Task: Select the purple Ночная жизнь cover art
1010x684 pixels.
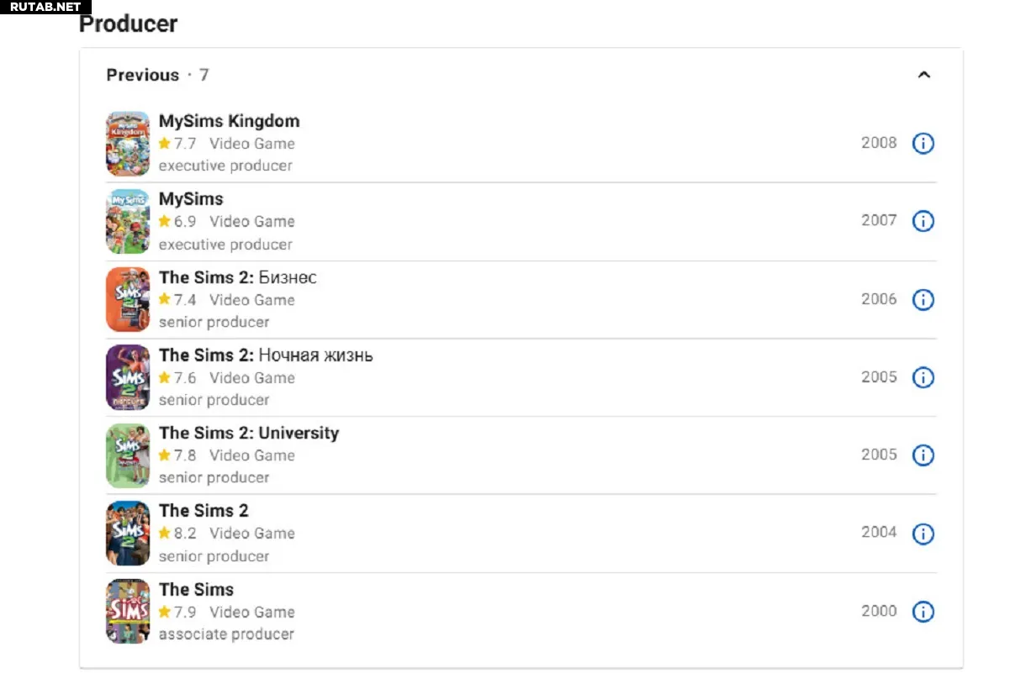Action: pyautogui.click(x=128, y=377)
